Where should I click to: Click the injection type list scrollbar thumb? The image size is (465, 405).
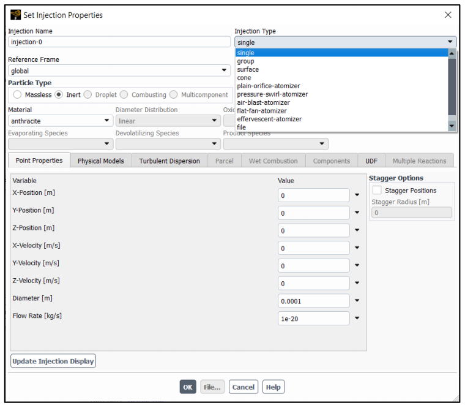(452, 86)
